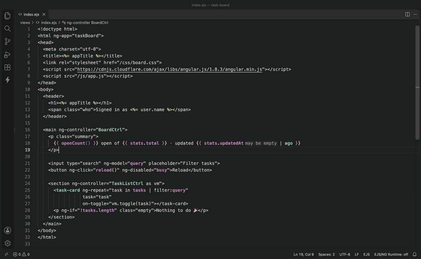
Task: Open the EJS language mode selector
Action: (366, 254)
